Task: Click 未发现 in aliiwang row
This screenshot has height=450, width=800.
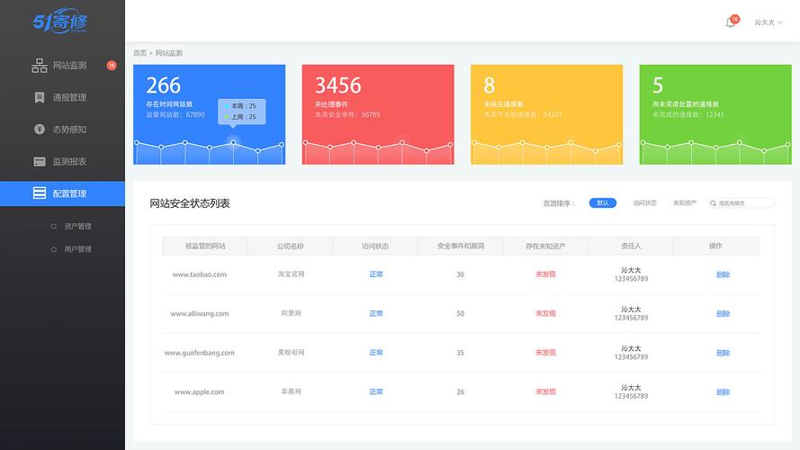Action: pyautogui.click(x=545, y=314)
